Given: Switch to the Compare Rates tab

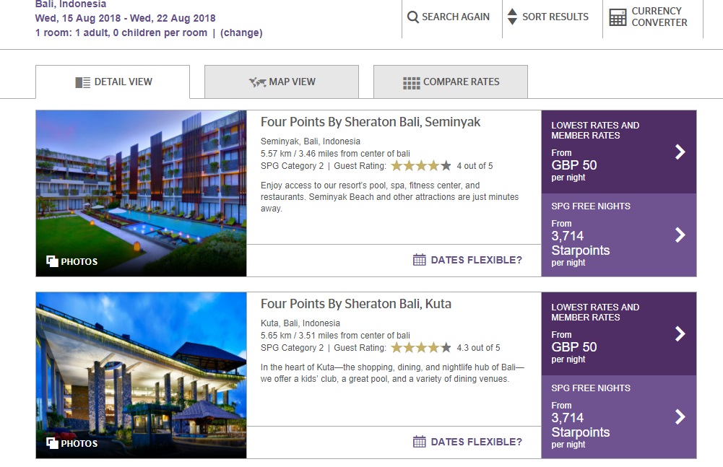Looking at the screenshot, I should point(451,82).
